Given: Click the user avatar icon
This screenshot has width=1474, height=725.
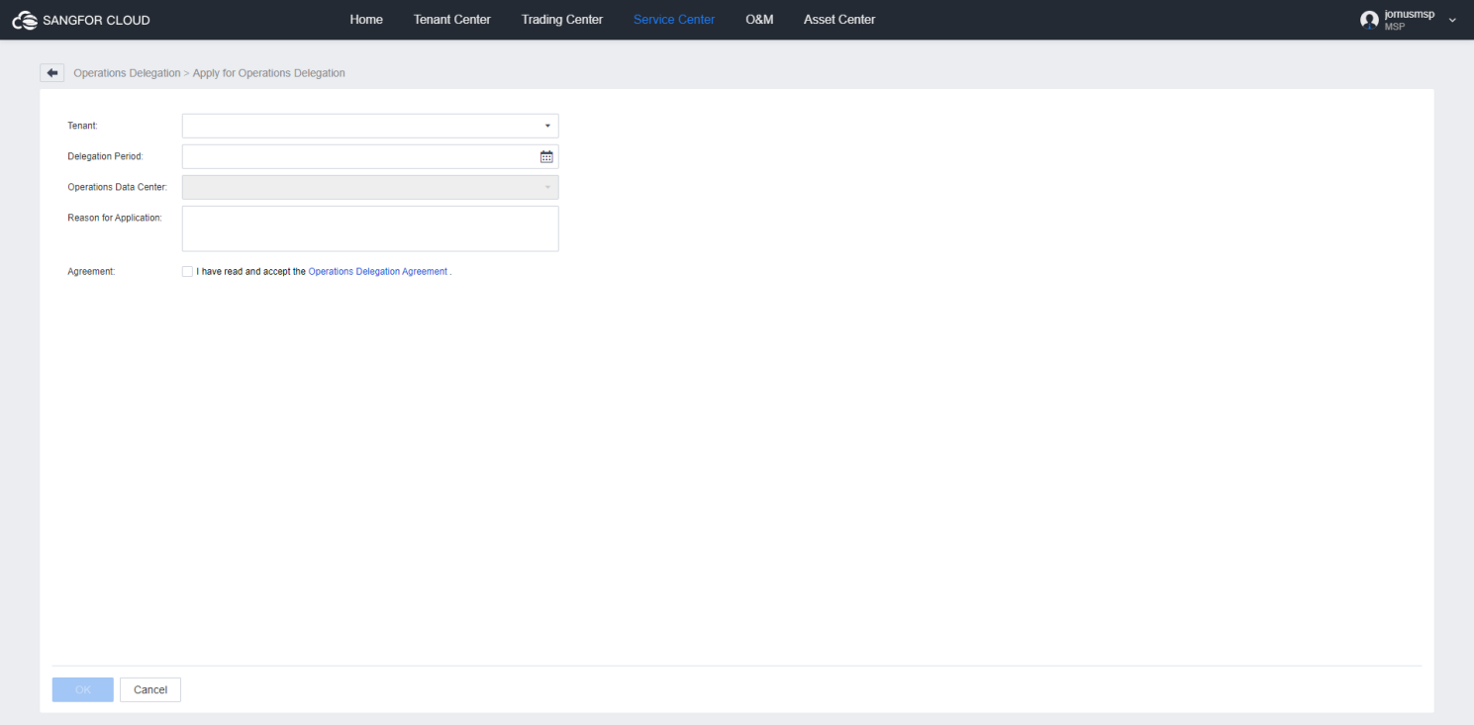Looking at the screenshot, I should click(1369, 20).
